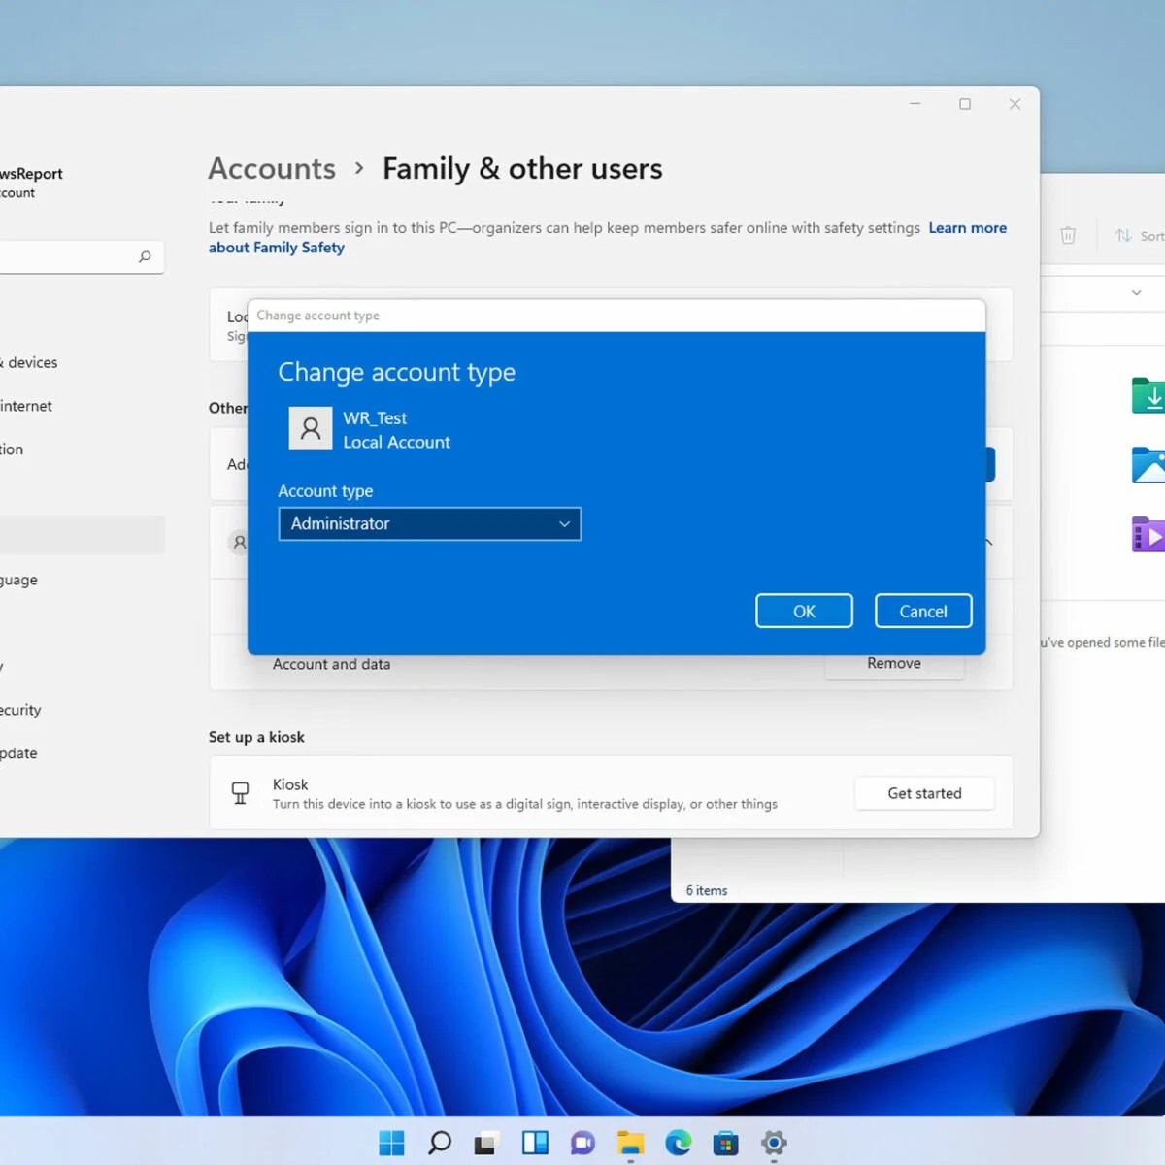This screenshot has height=1165, width=1165.
Task: Select the WR_Test local account avatar icon
Action: coord(311,428)
